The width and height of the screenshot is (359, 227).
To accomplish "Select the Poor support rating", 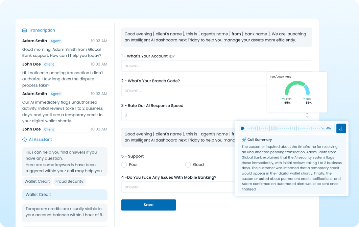I will click(x=124, y=165).
